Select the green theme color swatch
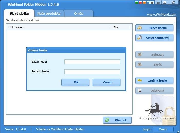 pos(137,3)
